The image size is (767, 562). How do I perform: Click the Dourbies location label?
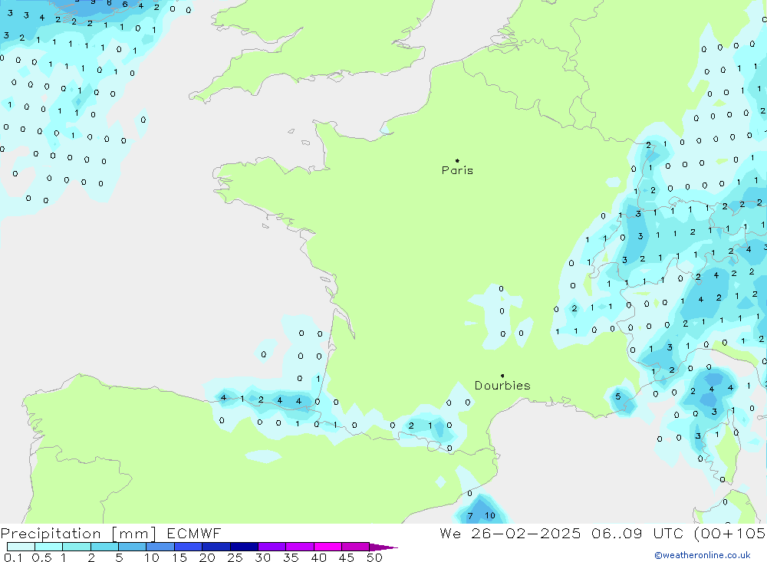point(502,386)
